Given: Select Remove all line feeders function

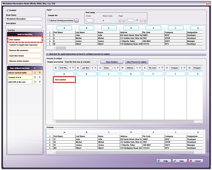Looking at the screenshot, I should pos(25,61).
